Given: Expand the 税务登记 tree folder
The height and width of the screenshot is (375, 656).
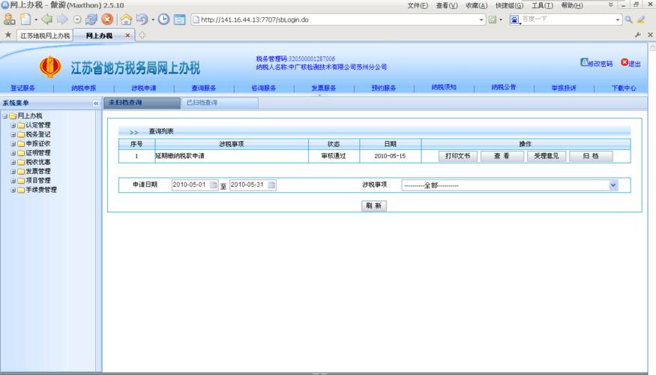Looking at the screenshot, I should (13, 134).
